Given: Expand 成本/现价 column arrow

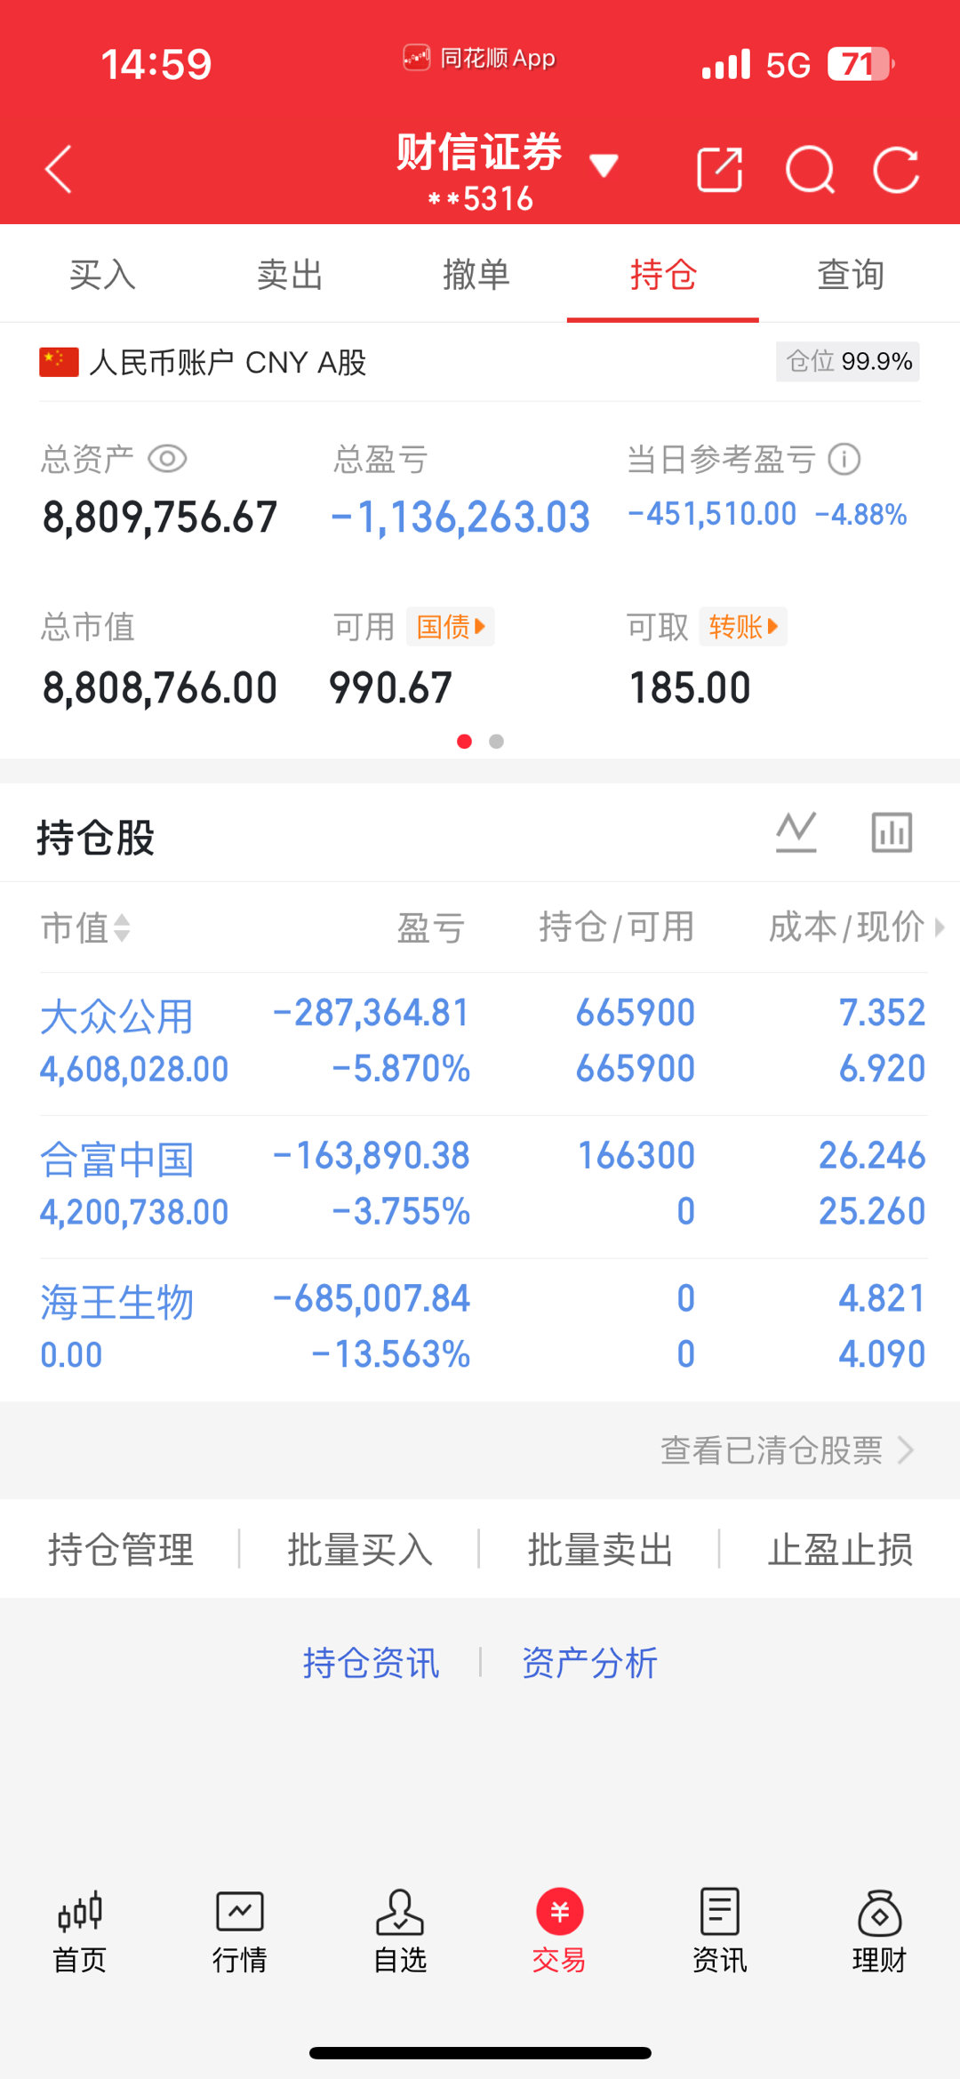Looking at the screenshot, I should coord(940,927).
